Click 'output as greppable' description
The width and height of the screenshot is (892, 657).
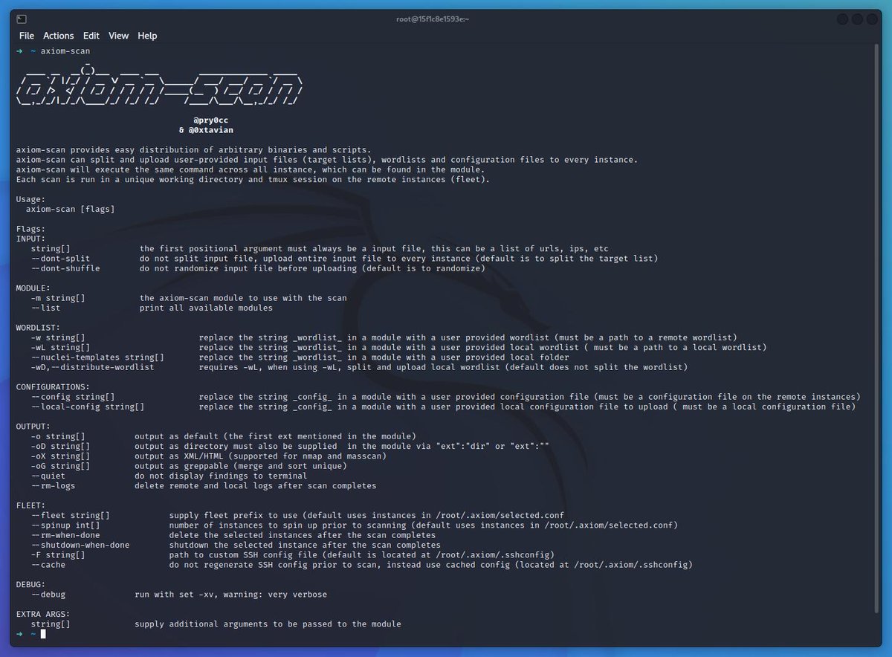click(241, 466)
